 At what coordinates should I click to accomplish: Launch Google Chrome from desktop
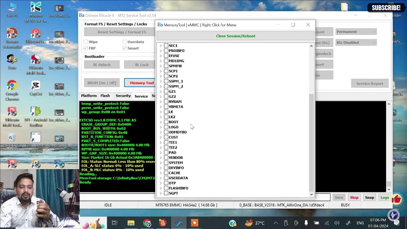pyautogui.click(x=12, y=90)
